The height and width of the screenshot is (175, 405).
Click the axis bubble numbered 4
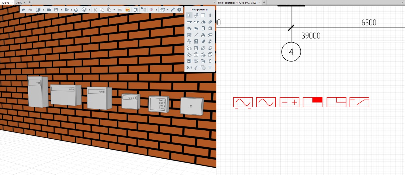pyautogui.click(x=291, y=52)
